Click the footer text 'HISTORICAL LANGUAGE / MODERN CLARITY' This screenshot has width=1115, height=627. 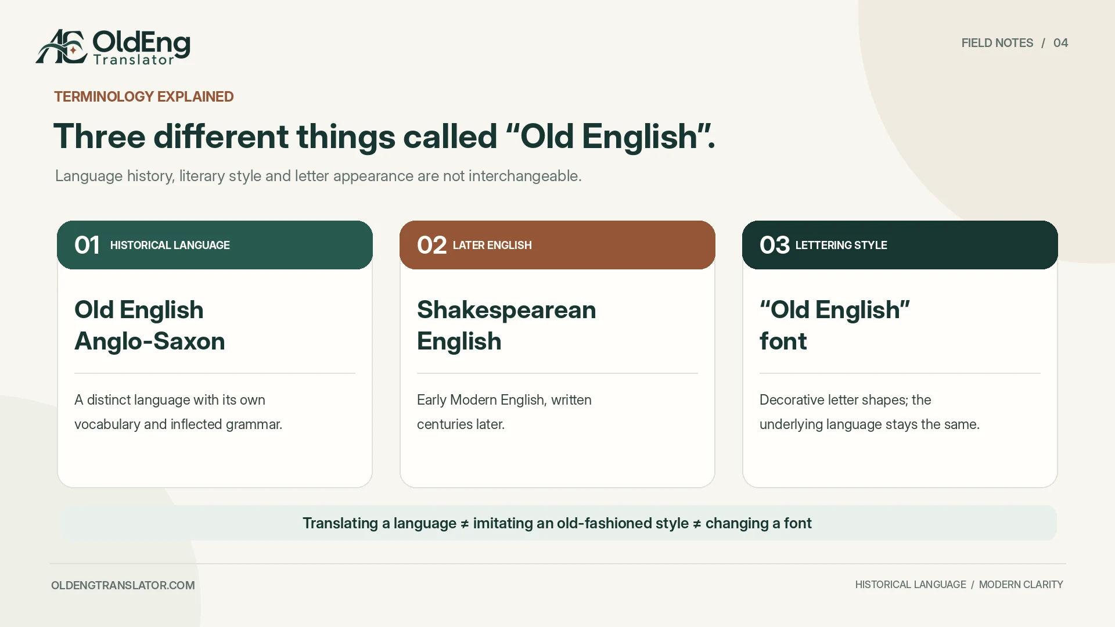pos(959,585)
